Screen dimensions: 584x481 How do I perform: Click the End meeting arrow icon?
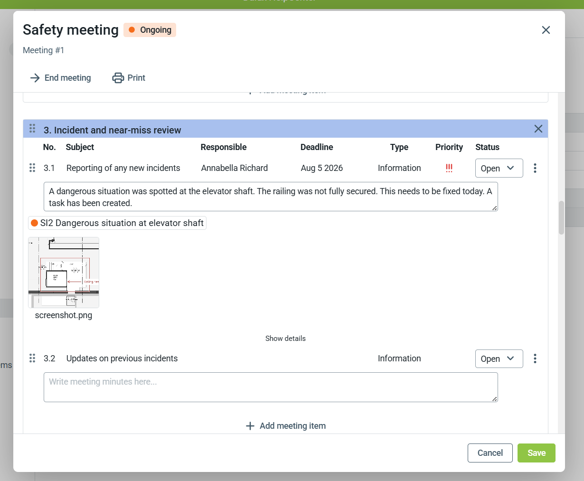pyautogui.click(x=35, y=78)
